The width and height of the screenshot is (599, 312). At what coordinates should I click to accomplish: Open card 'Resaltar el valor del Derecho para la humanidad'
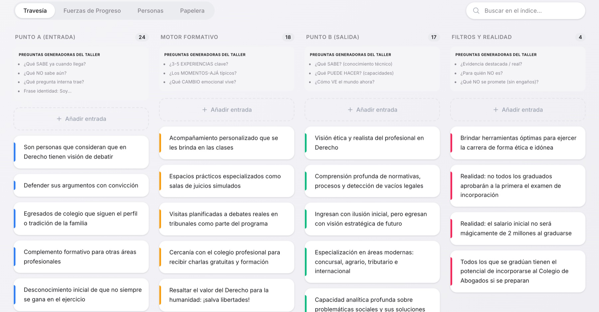click(227, 295)
